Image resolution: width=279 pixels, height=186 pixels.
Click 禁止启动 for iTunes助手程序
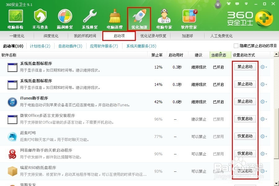(x=245, y=101)
